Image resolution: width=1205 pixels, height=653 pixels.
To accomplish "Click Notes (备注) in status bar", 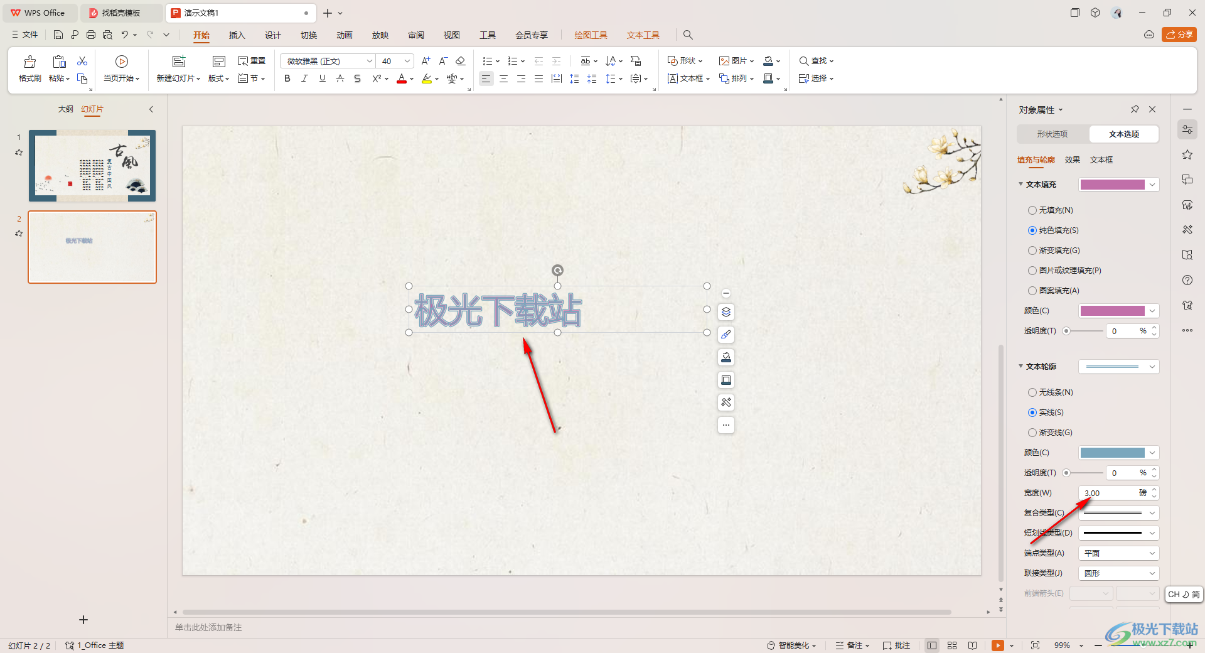I will (852, 645).
